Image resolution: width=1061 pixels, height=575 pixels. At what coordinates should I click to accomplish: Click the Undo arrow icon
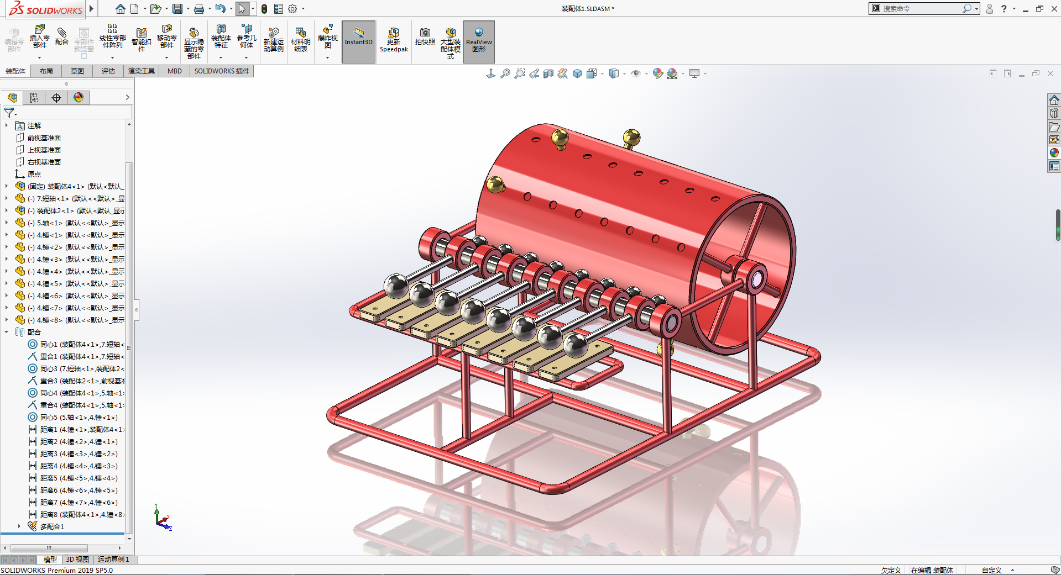[220, 9]
